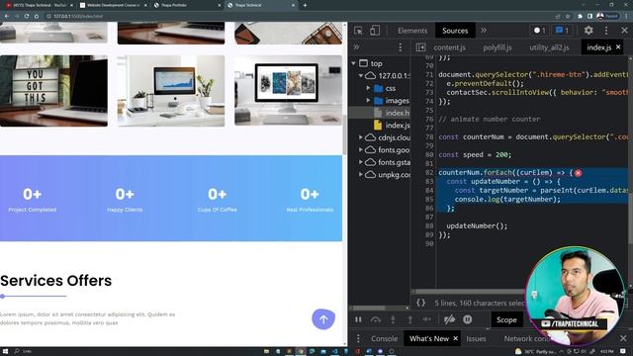Set a breakpoint on line number 80
The height and width of the screenshot is (356, 633).
tap(429, 155)
